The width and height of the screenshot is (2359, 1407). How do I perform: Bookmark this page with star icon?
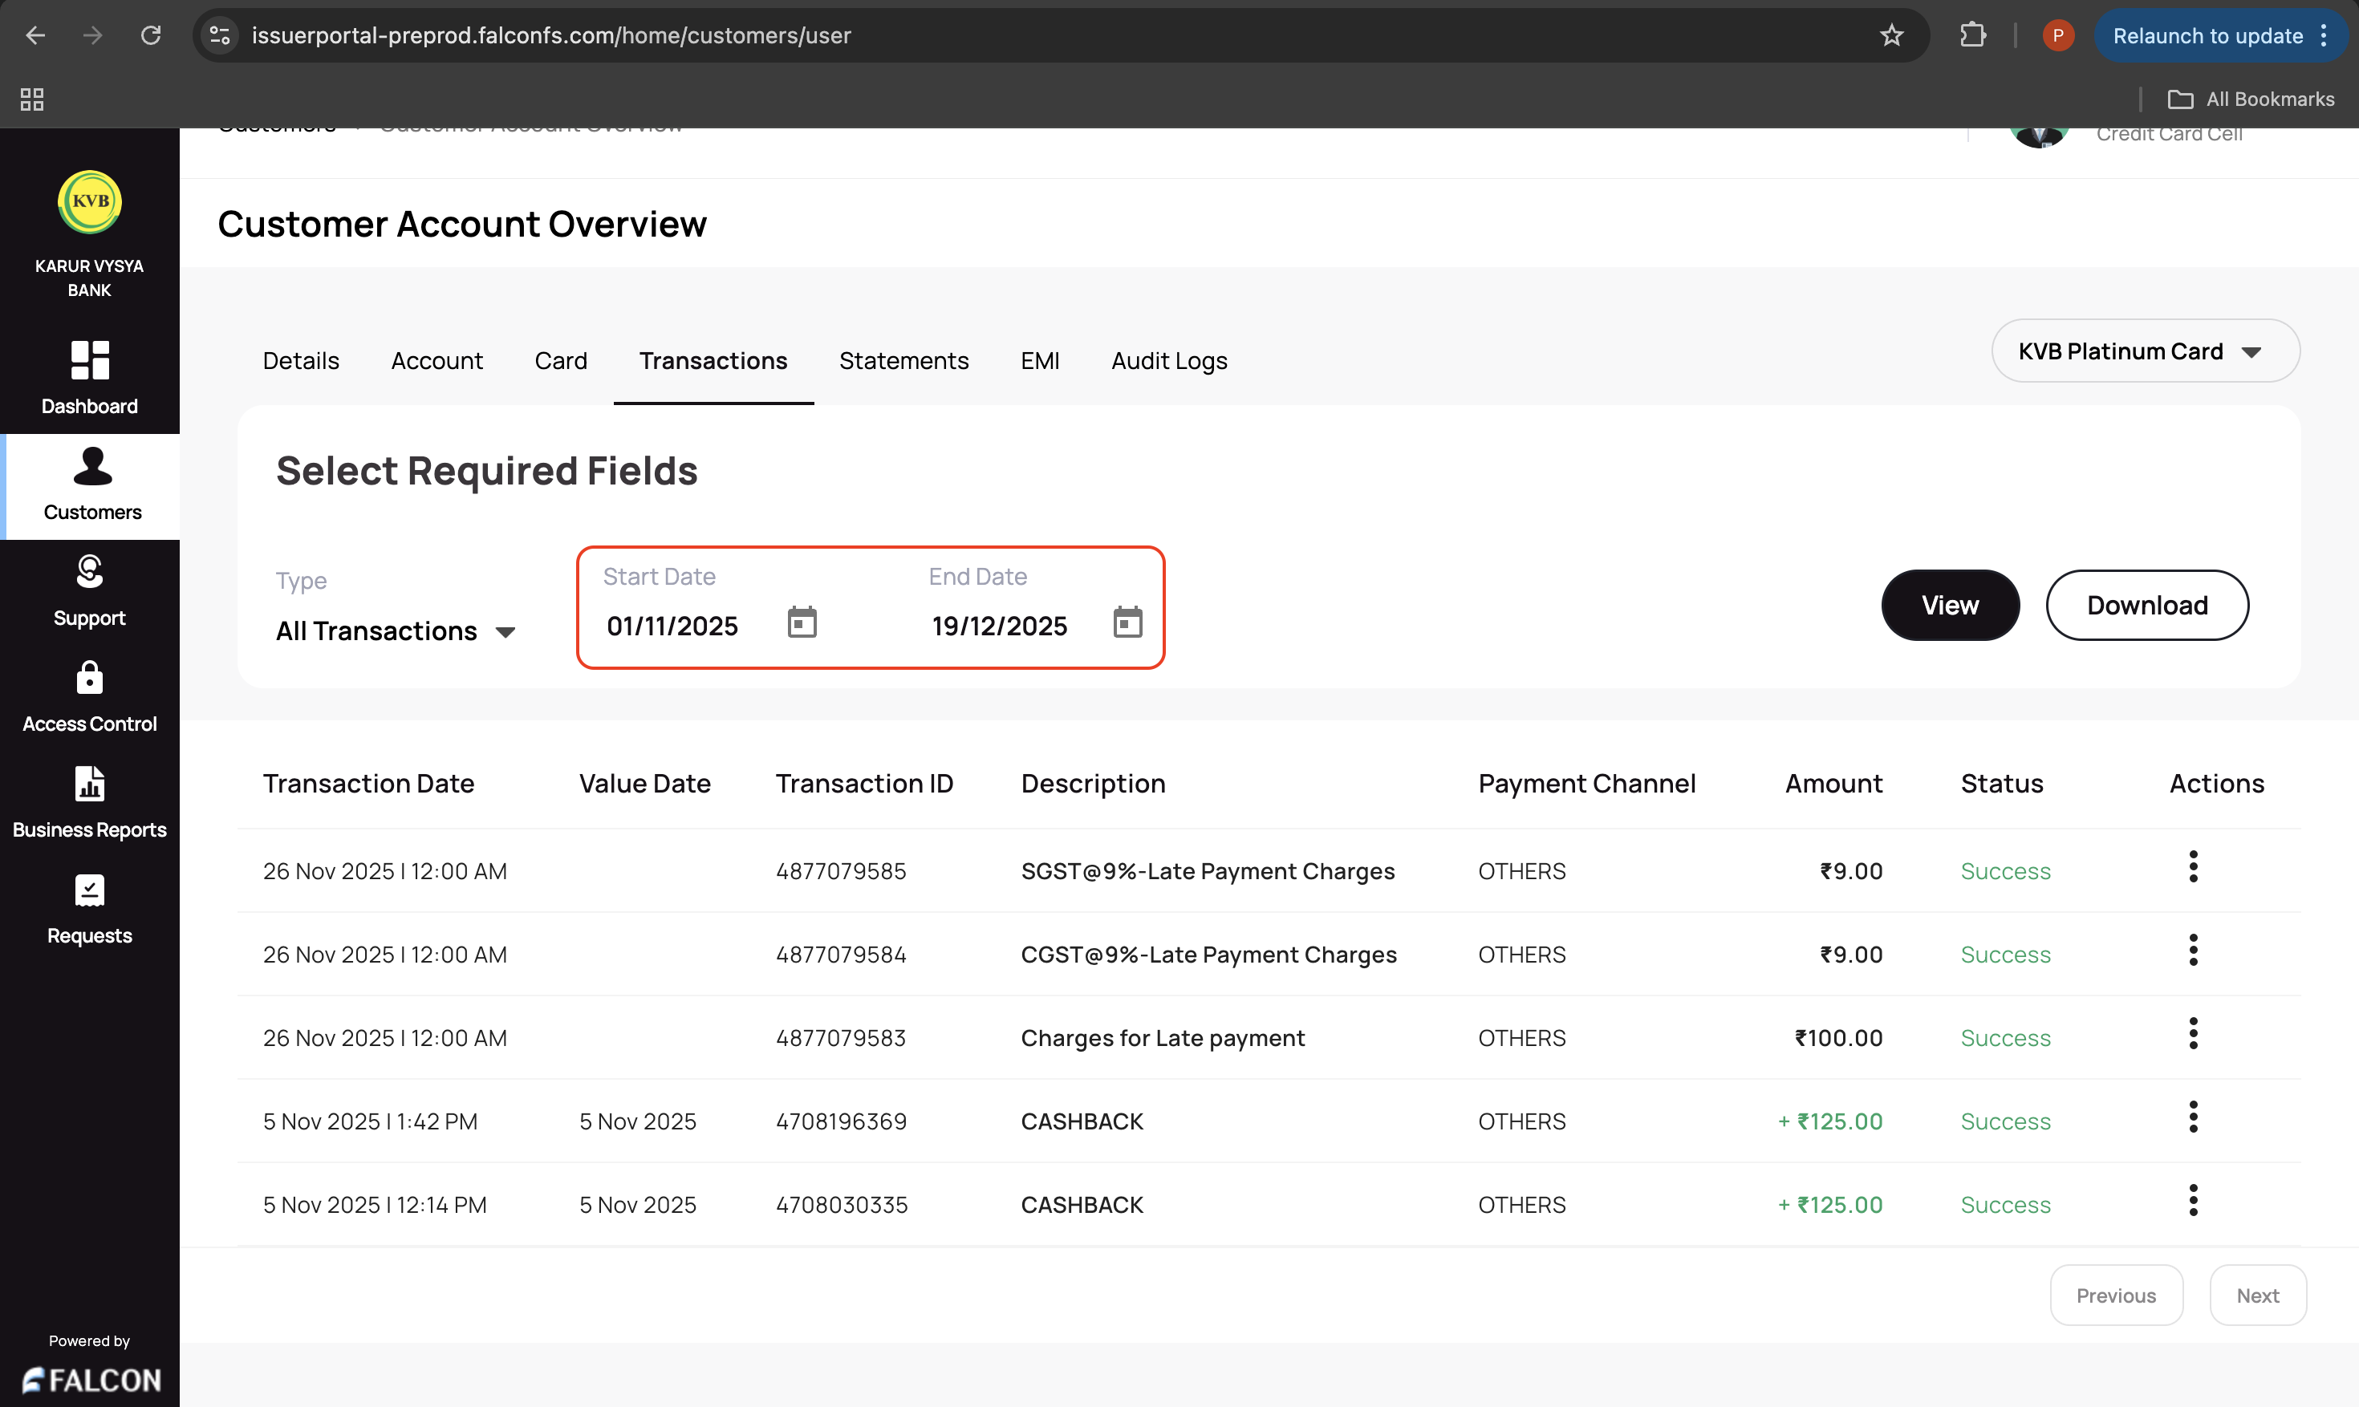(1891, 36)
